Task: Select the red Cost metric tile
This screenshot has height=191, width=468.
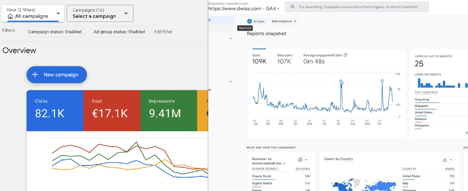Action: [x=112, y=111]
